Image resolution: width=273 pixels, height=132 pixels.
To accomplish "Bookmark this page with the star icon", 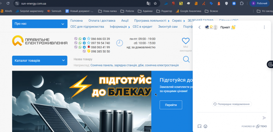I will point(155,3).
